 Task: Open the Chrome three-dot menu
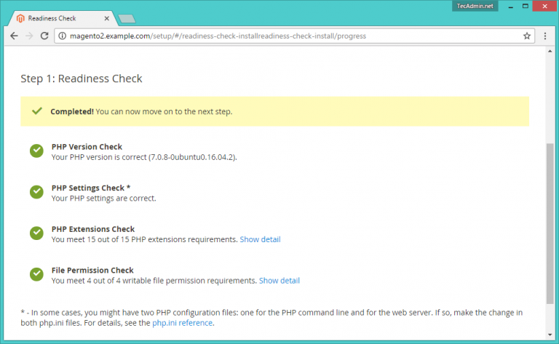click(x=546, y=35)
